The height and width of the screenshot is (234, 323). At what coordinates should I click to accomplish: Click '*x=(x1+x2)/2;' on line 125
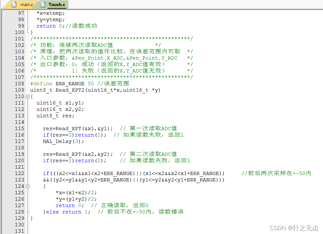76,193
